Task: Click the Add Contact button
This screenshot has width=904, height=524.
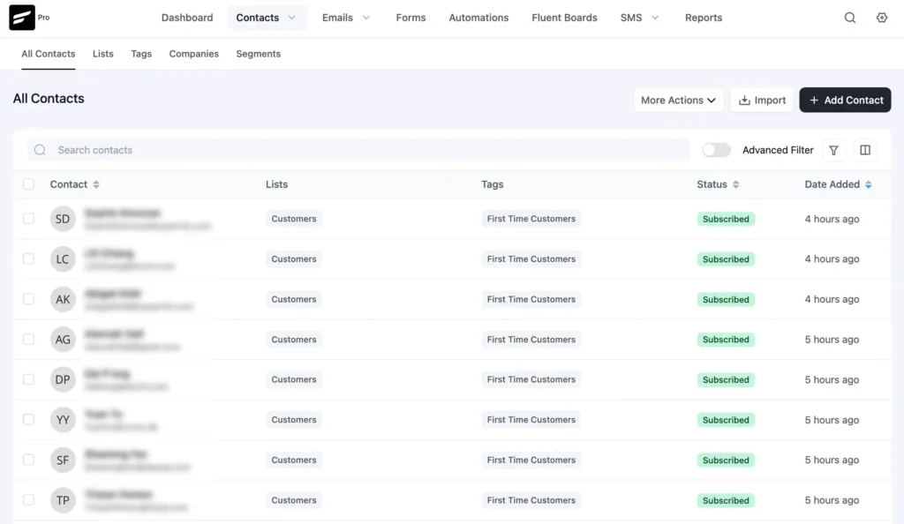Action: point(845,100)
